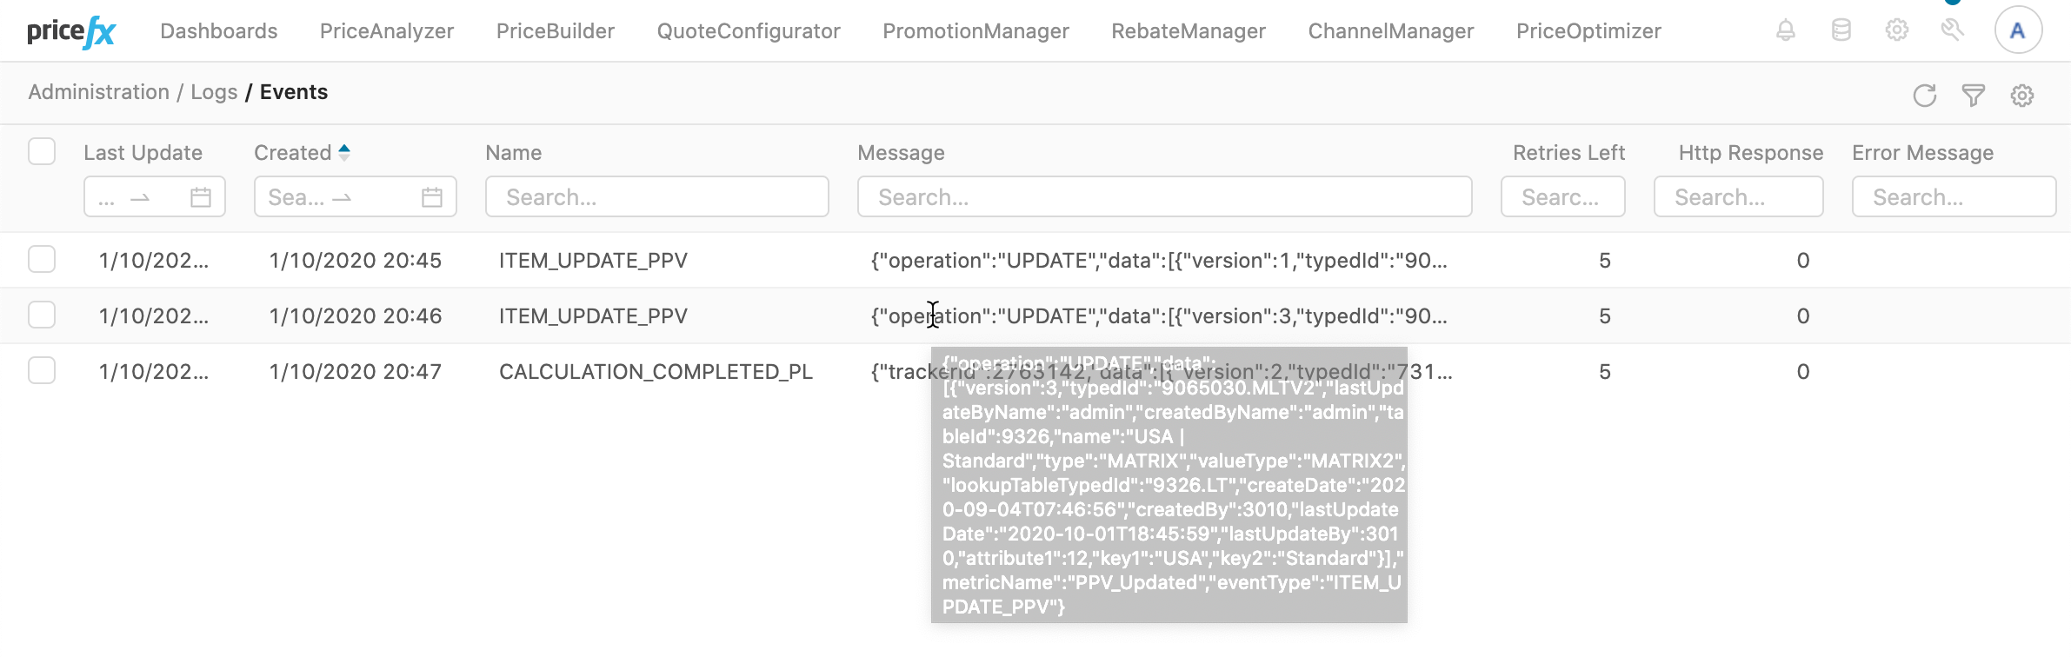The width and height of the screenshot is (2071, 657).
Task: Open the RebateManager menu
Action: pyautogui.click(x=1188, y=31)
